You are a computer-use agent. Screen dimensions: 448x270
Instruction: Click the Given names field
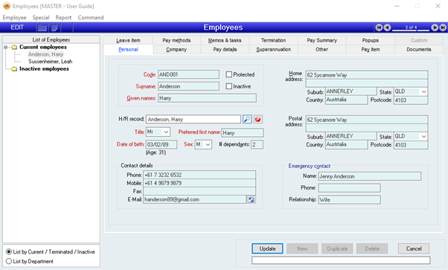click(x=207, y=98)
